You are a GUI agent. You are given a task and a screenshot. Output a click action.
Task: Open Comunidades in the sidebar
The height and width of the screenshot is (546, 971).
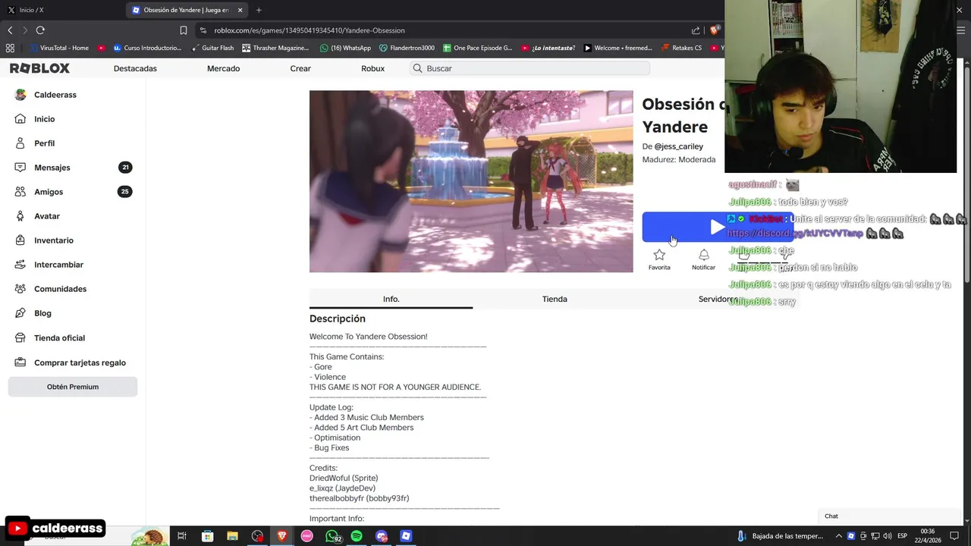pos(60,289)
